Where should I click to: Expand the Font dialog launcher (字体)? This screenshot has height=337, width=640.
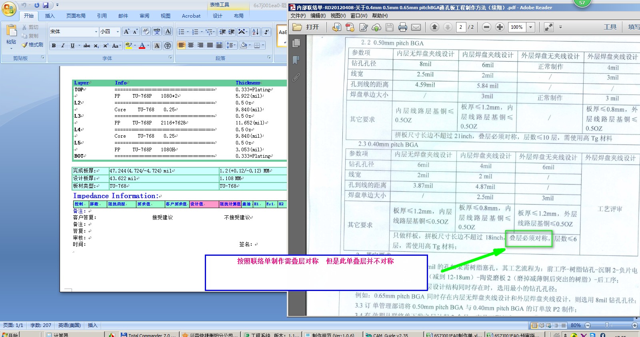[170, 58]
